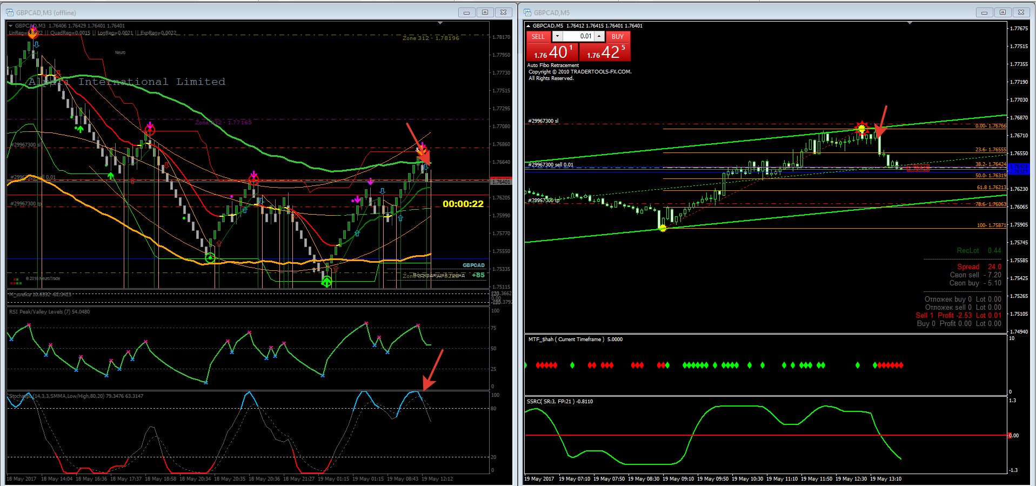Click the "SSRC( SR:3, FP:21 )" indicator label
The height and width of the screenshot is (486, 1036).
coord(550,402)
